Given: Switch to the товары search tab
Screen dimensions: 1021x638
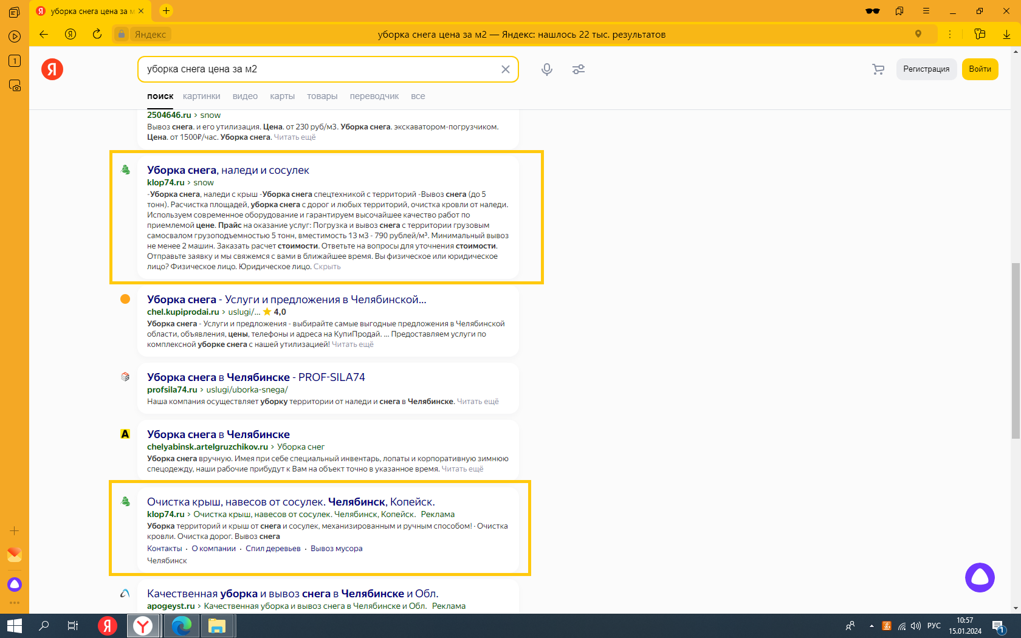Looking at the screenshot, I should tap(322, 96).
